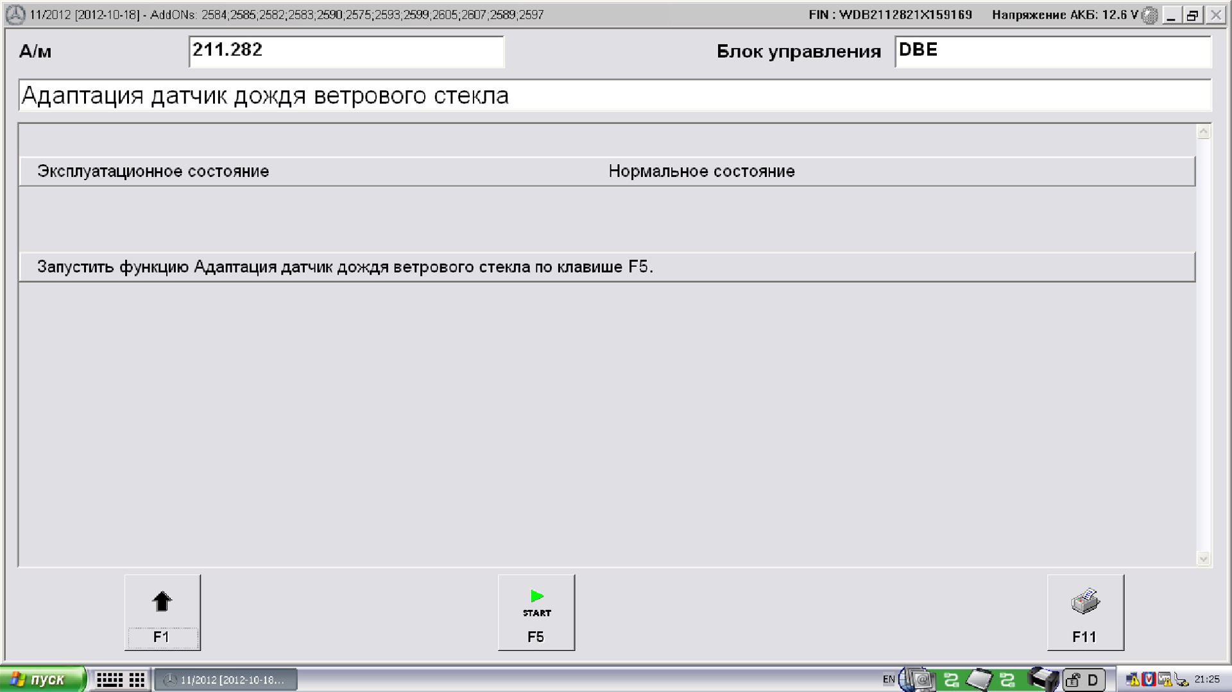
Task: Print the screen using the F11 printer button
Action: [x=1086, y=612]
